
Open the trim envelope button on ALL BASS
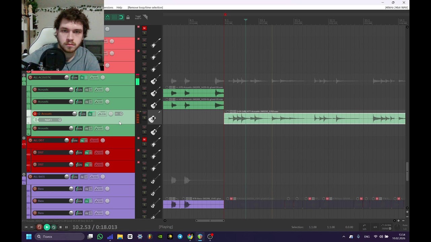point(94,177)
